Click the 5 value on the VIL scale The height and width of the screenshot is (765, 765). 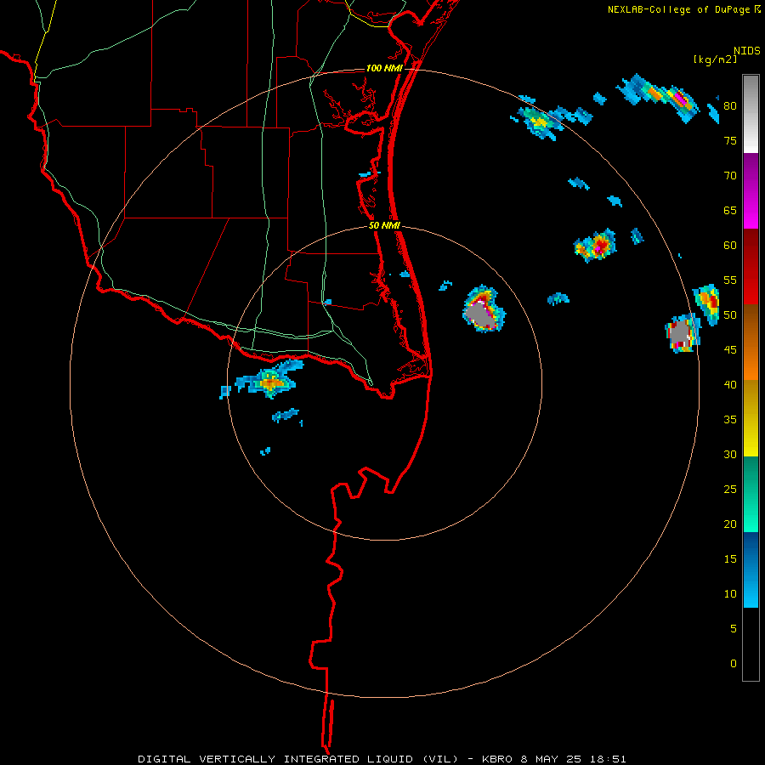point(734,629)
